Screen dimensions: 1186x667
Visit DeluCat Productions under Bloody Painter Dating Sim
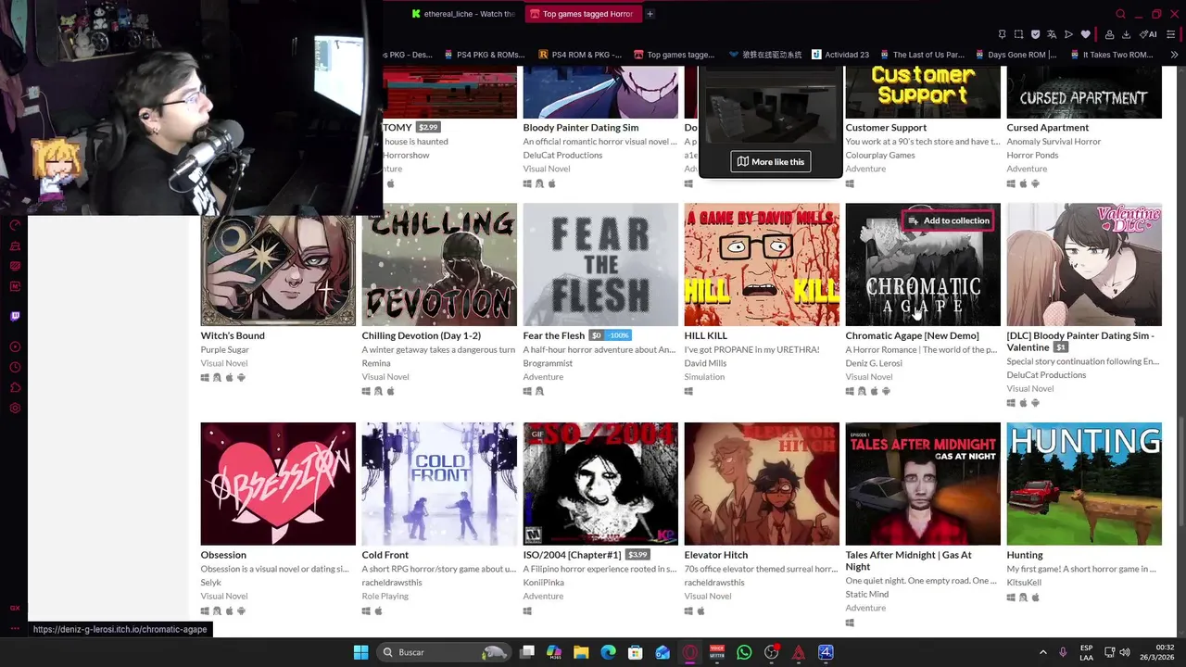[x=562, y=156]
